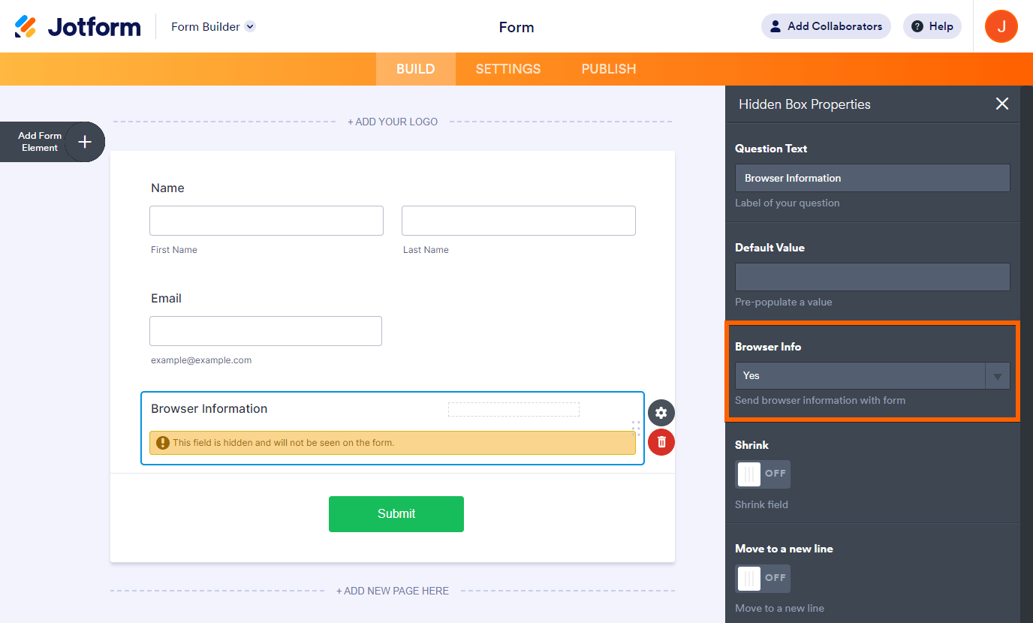
Task: Click the green Submit button
Action: click(x=396, y=514)
